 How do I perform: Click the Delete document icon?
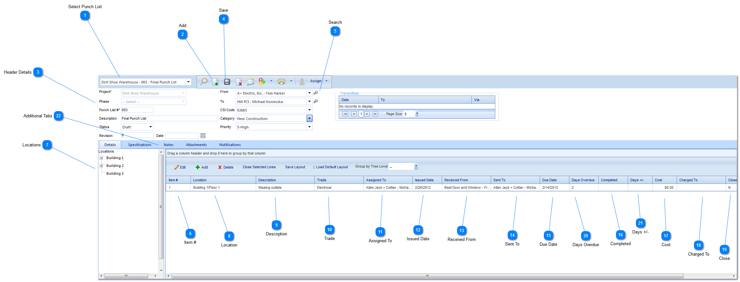click(239, 82)
